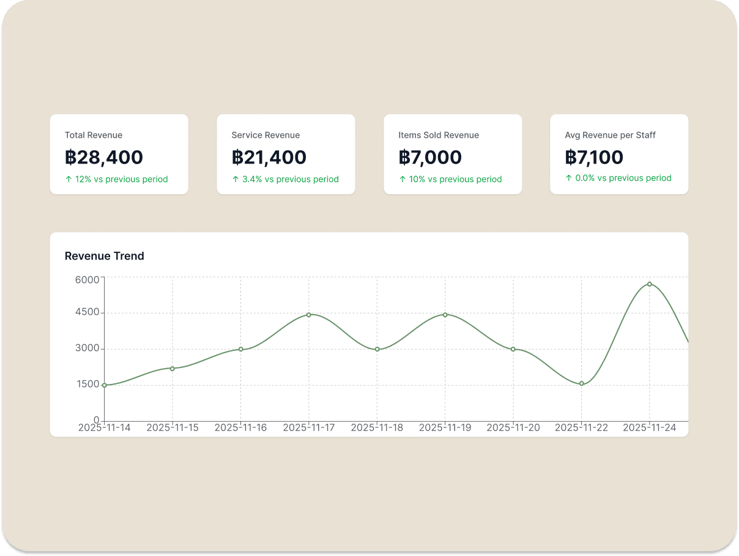
Task: Click the 6000 value on the y-axis
Action: (x=87, y=279)
